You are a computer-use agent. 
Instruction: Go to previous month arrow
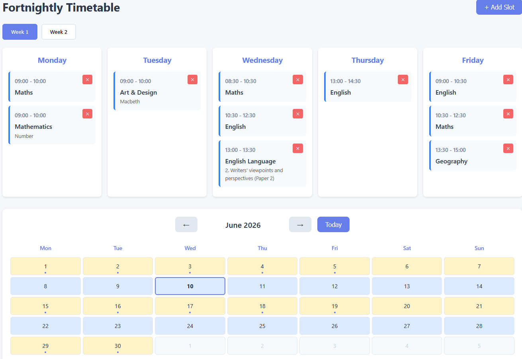[x=186, y=225]
